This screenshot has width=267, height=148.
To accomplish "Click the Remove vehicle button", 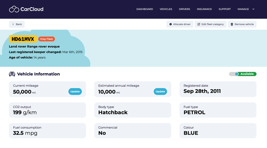I will pyautogui.click(x=242, y=24).
